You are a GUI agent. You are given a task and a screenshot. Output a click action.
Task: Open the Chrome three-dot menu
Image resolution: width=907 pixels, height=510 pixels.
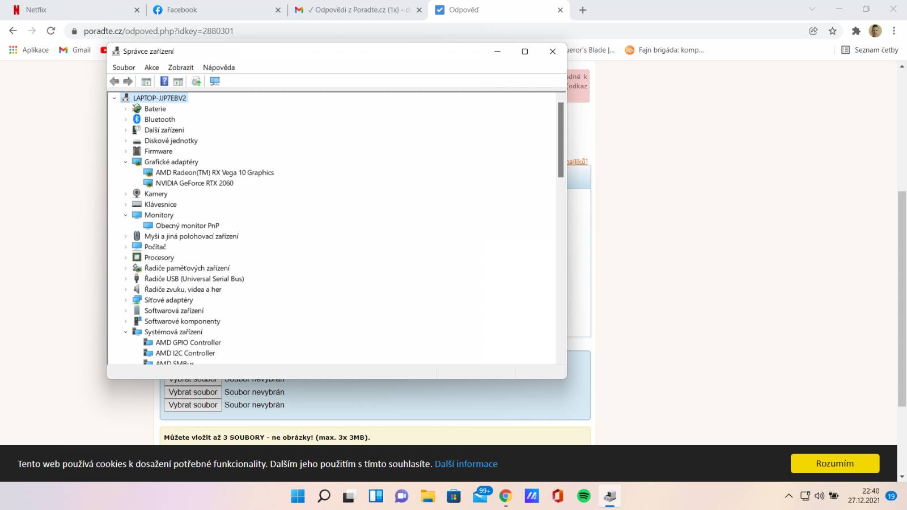click(894, 31)
